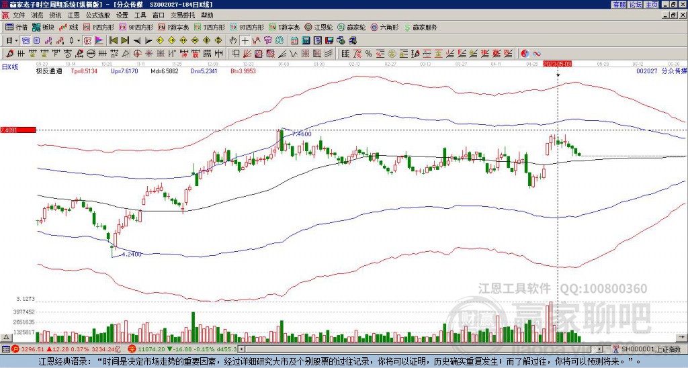This screenshot has height=368, width=688.
Task: Open the 浏览 menu
Action: (x=38, y=15)
